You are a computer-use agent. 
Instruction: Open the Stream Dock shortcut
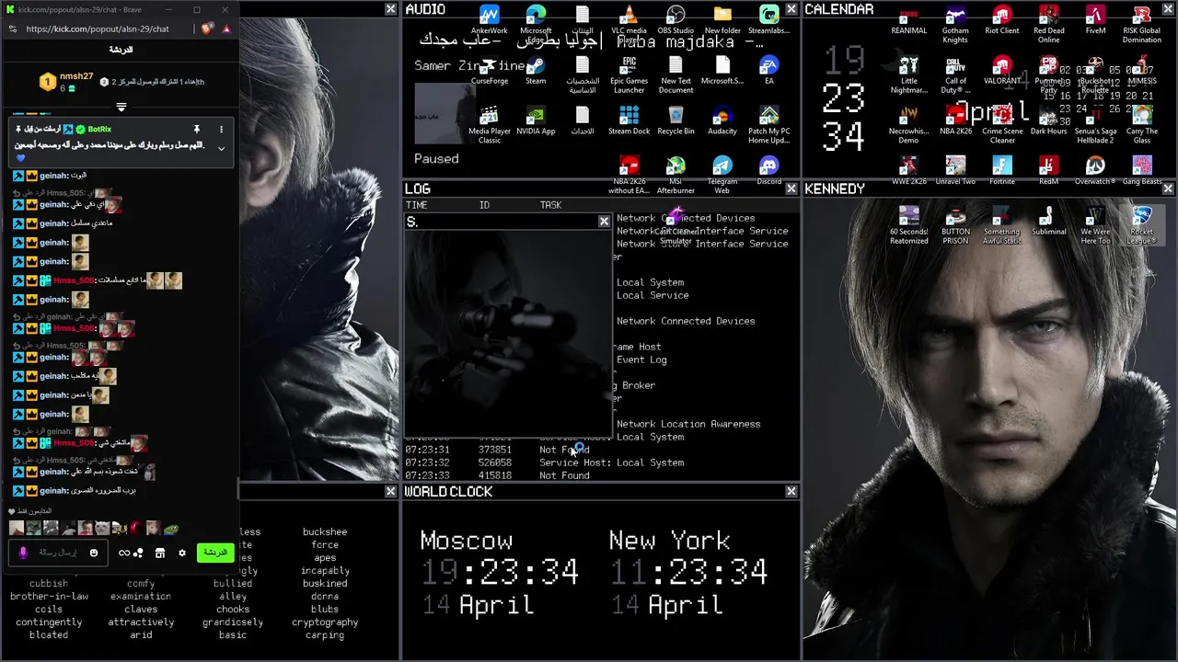[629, 121]
